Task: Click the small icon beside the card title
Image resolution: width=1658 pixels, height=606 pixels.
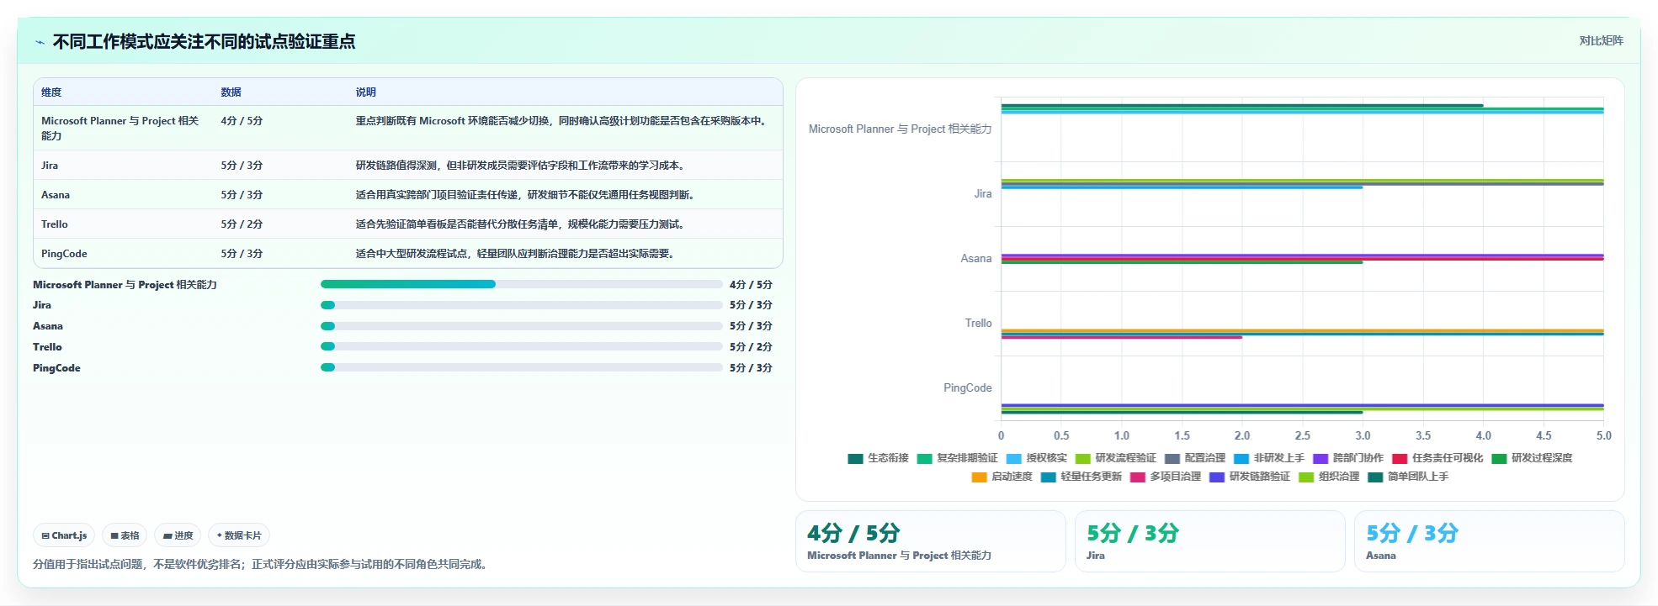Action: click(40, 42)
